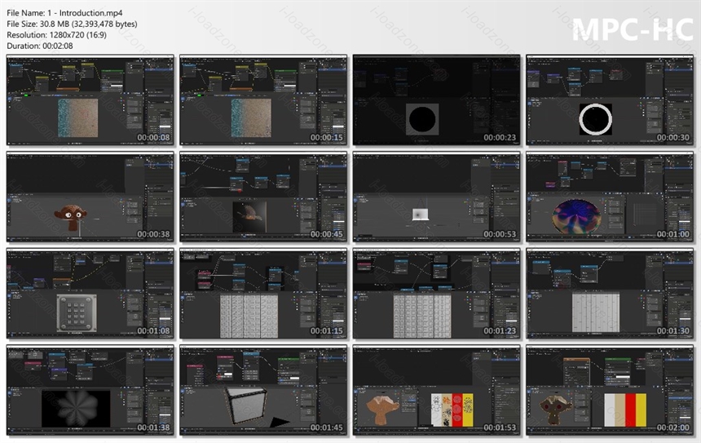Open the striped panel frame at 00:01:30
701x443 pixels.
[610, 294]
